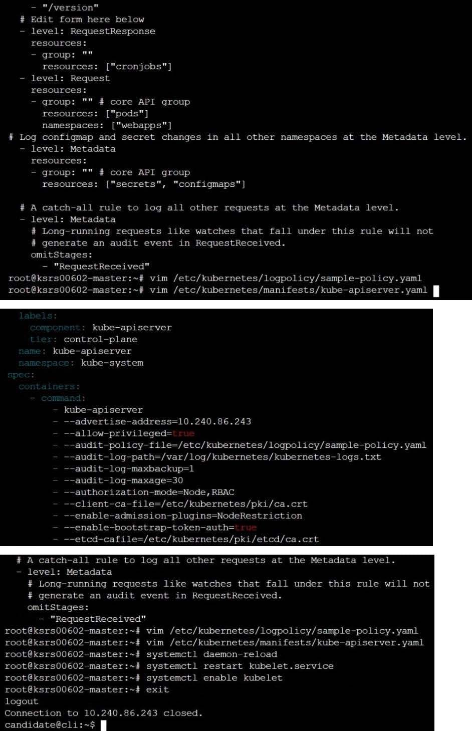Click the cursor after kube-apiserver.yaml command
Image resolution: width=472 pixels, height=731 pixels.
click(436, 291)
